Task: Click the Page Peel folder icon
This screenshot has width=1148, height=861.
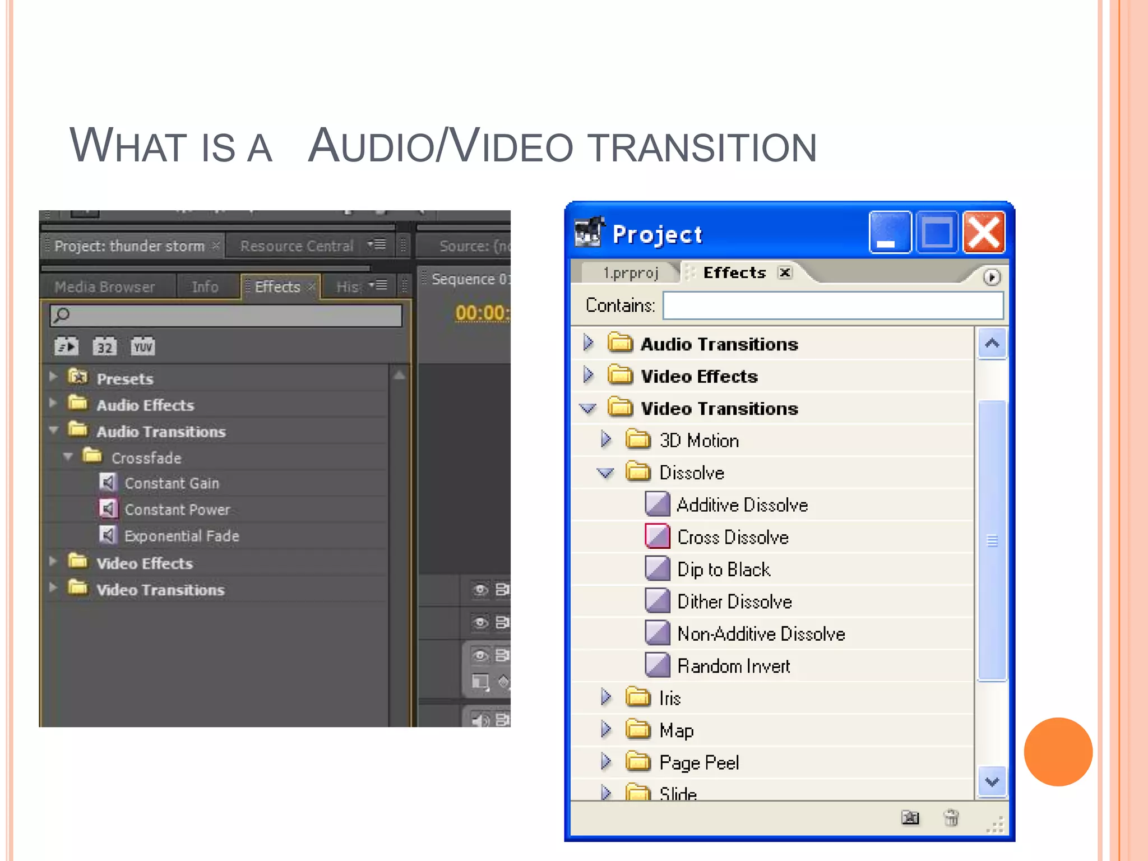Action: [x=638, y=761]
